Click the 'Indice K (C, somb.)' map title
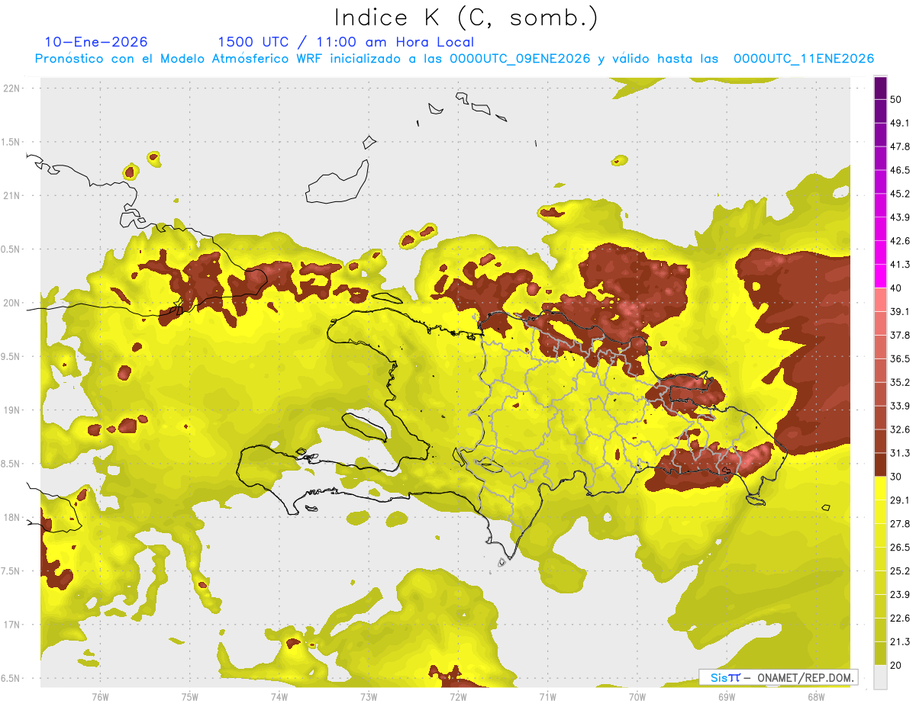Image resolution: width=916 pixels, height=707 pixels. point(466,18)
